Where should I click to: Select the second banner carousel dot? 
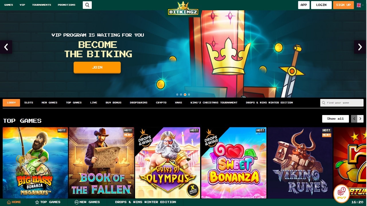click(181, 94)
